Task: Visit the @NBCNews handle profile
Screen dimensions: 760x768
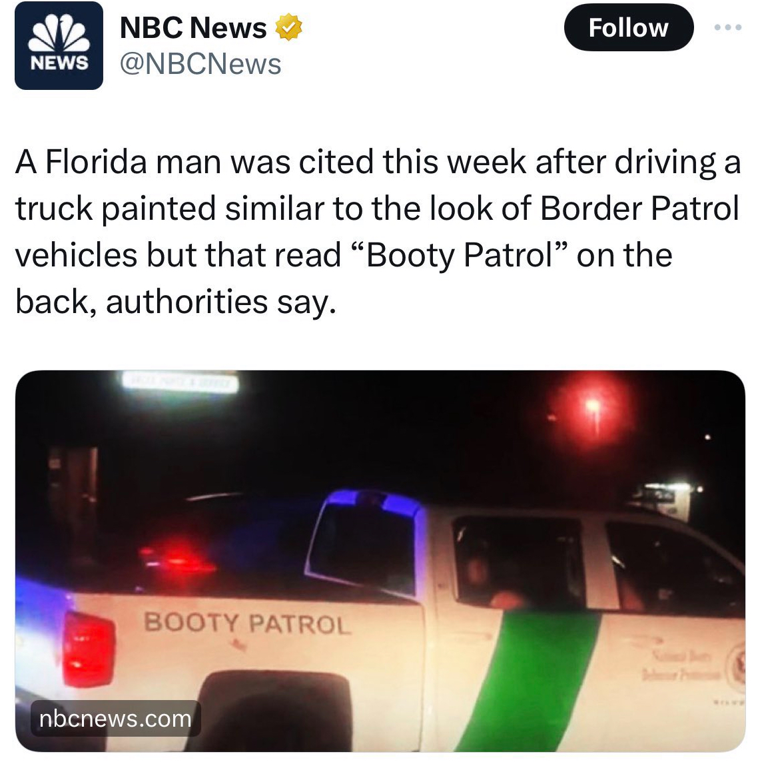Action: pyautogui.click(x=200, y=64)
